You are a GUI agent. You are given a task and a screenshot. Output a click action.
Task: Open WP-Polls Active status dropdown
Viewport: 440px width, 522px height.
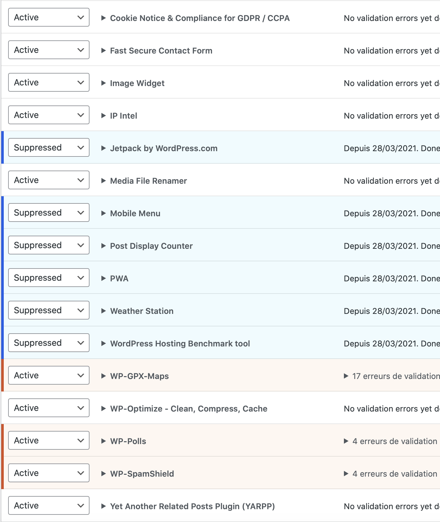click(x=49, y=440)
